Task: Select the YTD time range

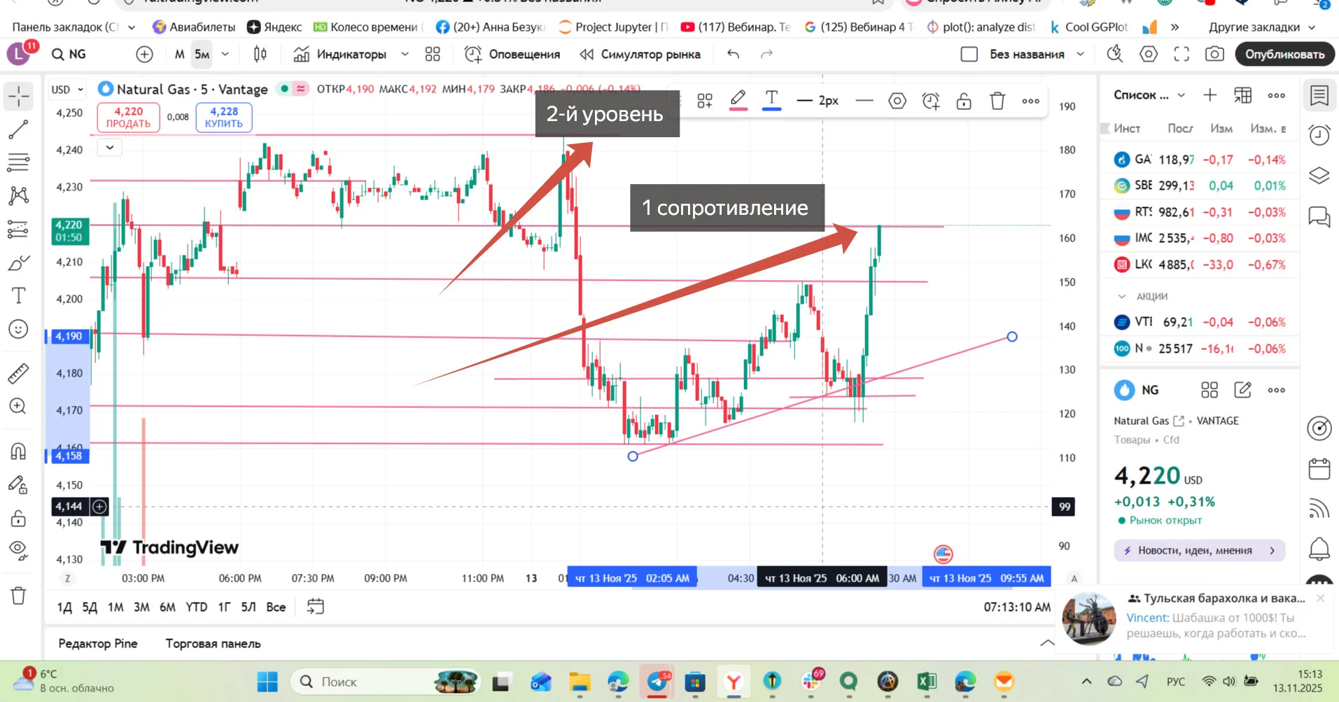Action: click(196, 607)
